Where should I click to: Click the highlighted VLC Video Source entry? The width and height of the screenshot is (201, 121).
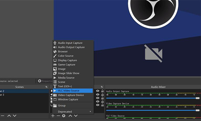tap(73, 91)
